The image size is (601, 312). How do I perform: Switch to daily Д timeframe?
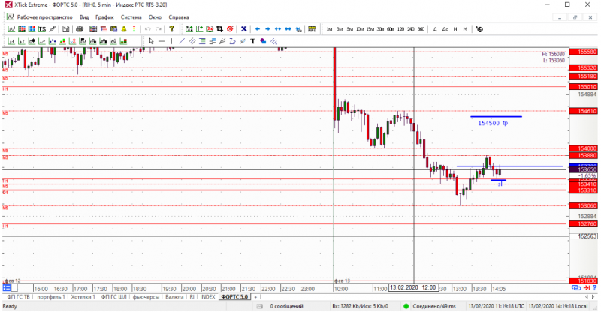pyautogui.click(x=435, y=29)
